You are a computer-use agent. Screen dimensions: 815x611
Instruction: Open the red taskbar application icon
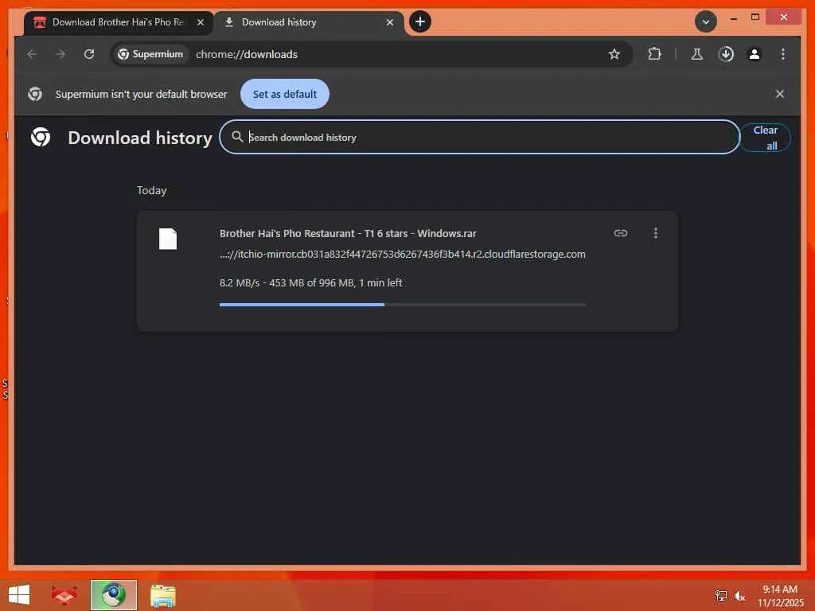click(x=64, y=595)
